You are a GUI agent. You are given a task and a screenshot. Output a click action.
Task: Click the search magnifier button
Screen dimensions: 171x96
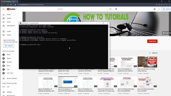[110, 9]
